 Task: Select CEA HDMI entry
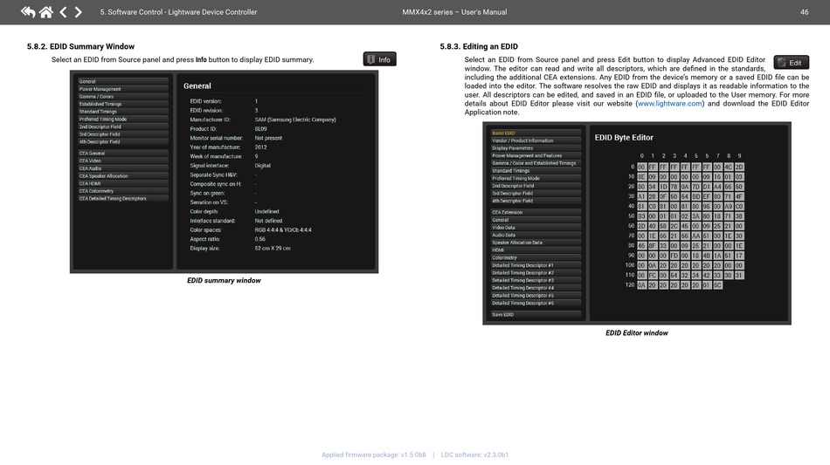click(x=123, y=183)
